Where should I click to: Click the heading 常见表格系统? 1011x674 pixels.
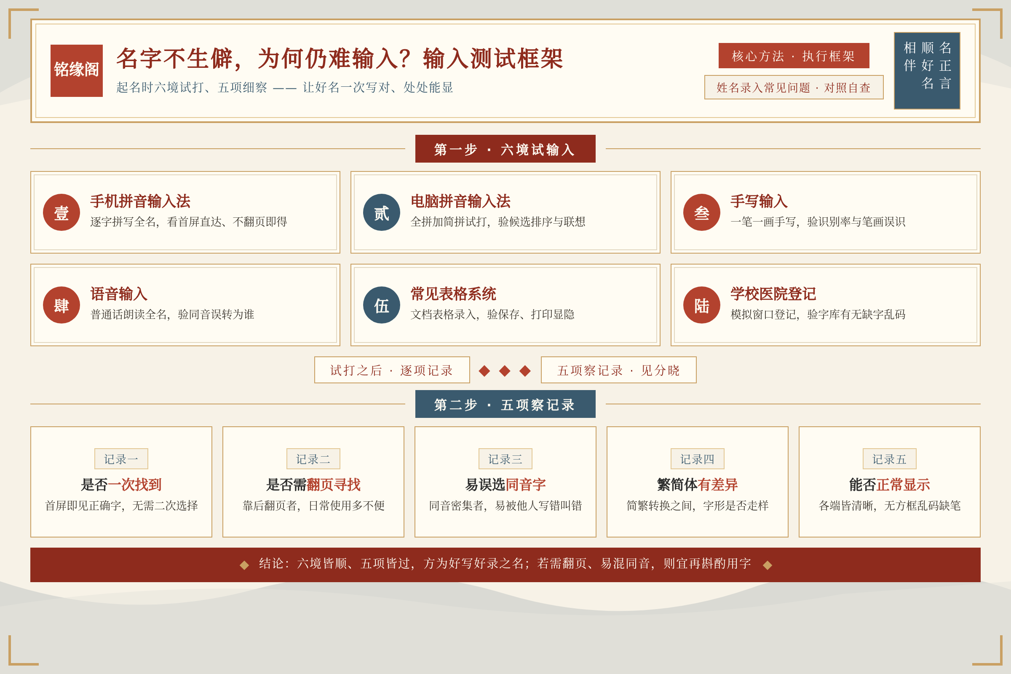[x=453, y=294]
